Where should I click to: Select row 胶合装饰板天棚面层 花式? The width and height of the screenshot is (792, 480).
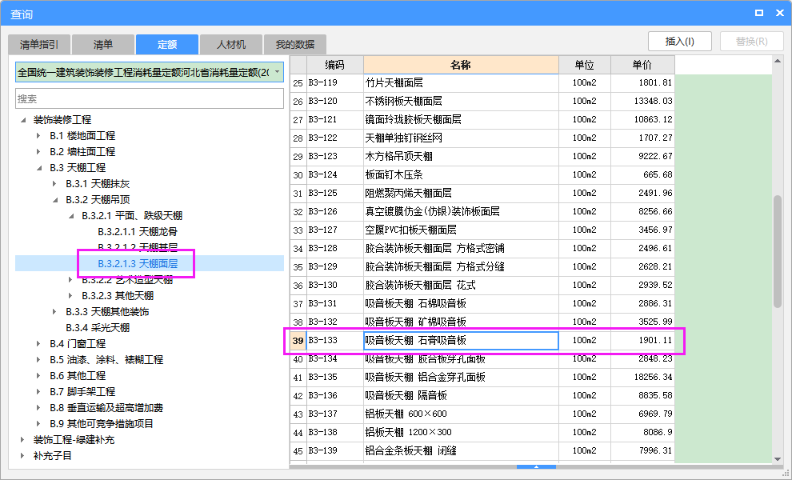[482, 286]
